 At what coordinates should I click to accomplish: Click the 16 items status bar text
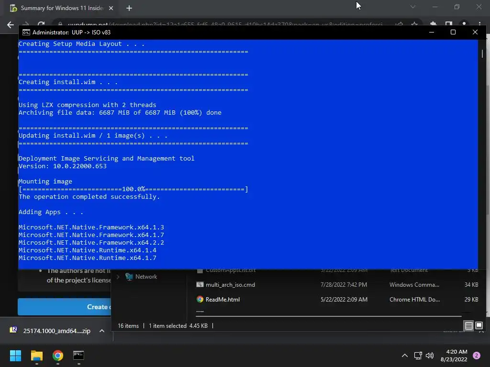(x=128, y=326)
